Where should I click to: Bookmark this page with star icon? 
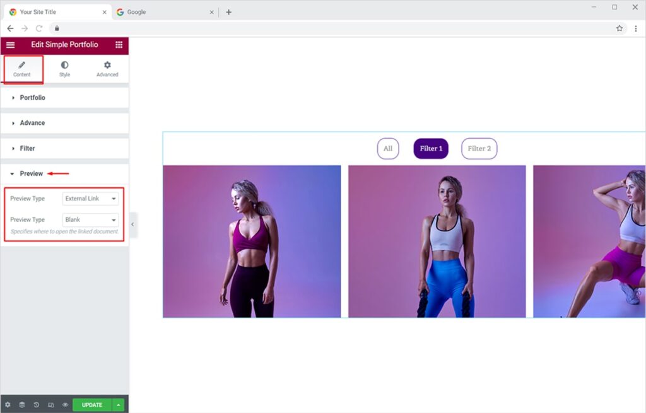point(620,28)
